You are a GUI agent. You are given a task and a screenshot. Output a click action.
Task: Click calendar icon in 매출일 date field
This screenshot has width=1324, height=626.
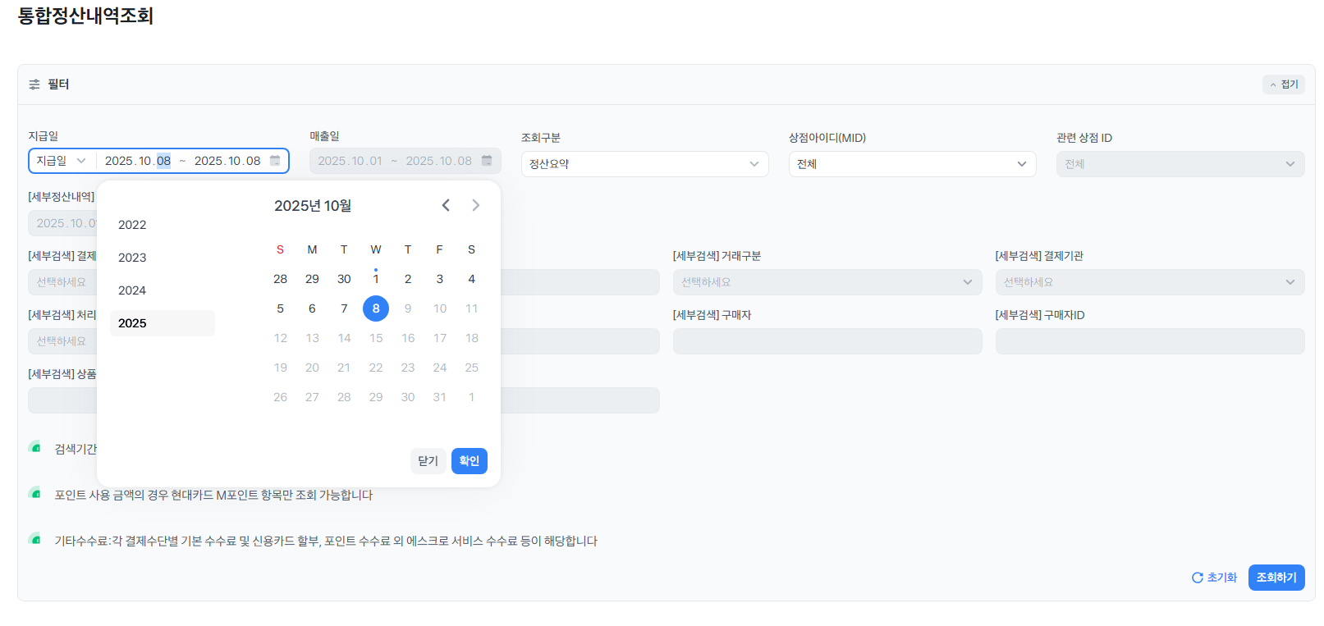click(487, 161)
